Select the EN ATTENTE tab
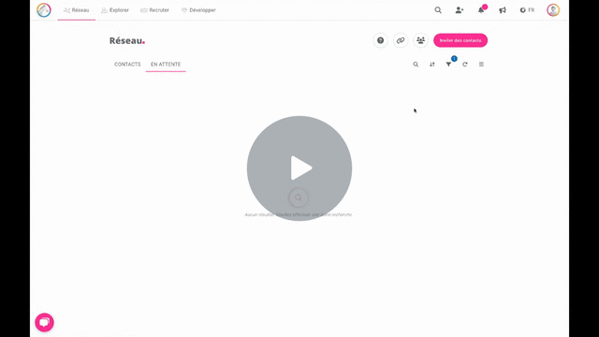The width and height of the screenshot is (599, 337). pos(166,65)
